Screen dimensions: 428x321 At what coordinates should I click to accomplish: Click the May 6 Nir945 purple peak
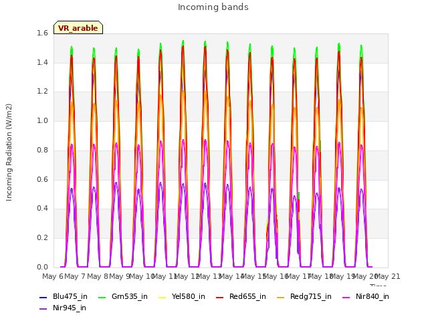(x=72, y=189)
